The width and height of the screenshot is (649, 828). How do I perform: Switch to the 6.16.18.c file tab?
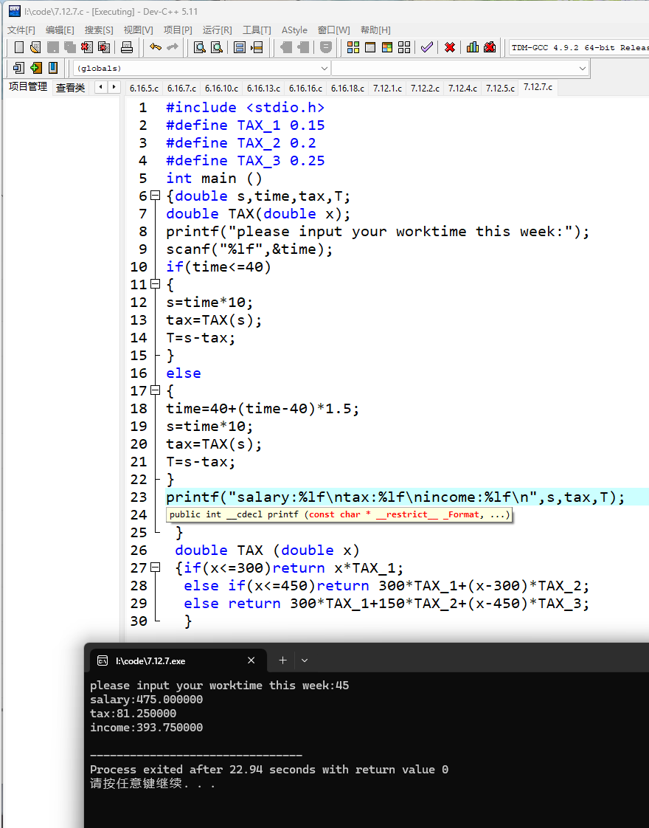click(347, 88)
